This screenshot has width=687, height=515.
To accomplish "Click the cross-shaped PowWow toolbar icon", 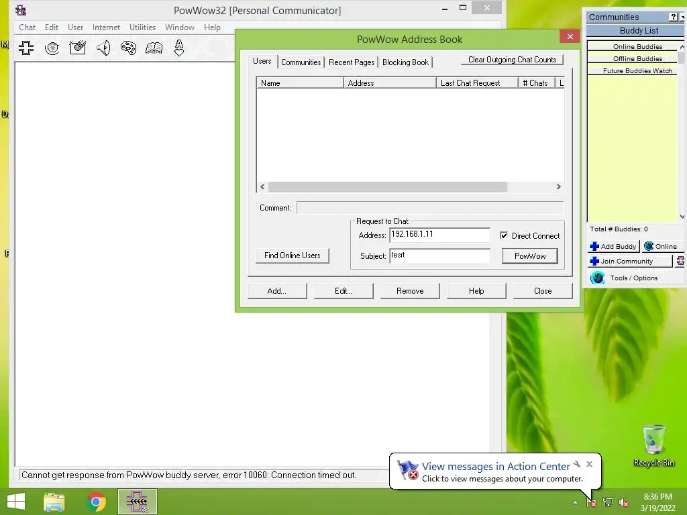I will (26, 48).
